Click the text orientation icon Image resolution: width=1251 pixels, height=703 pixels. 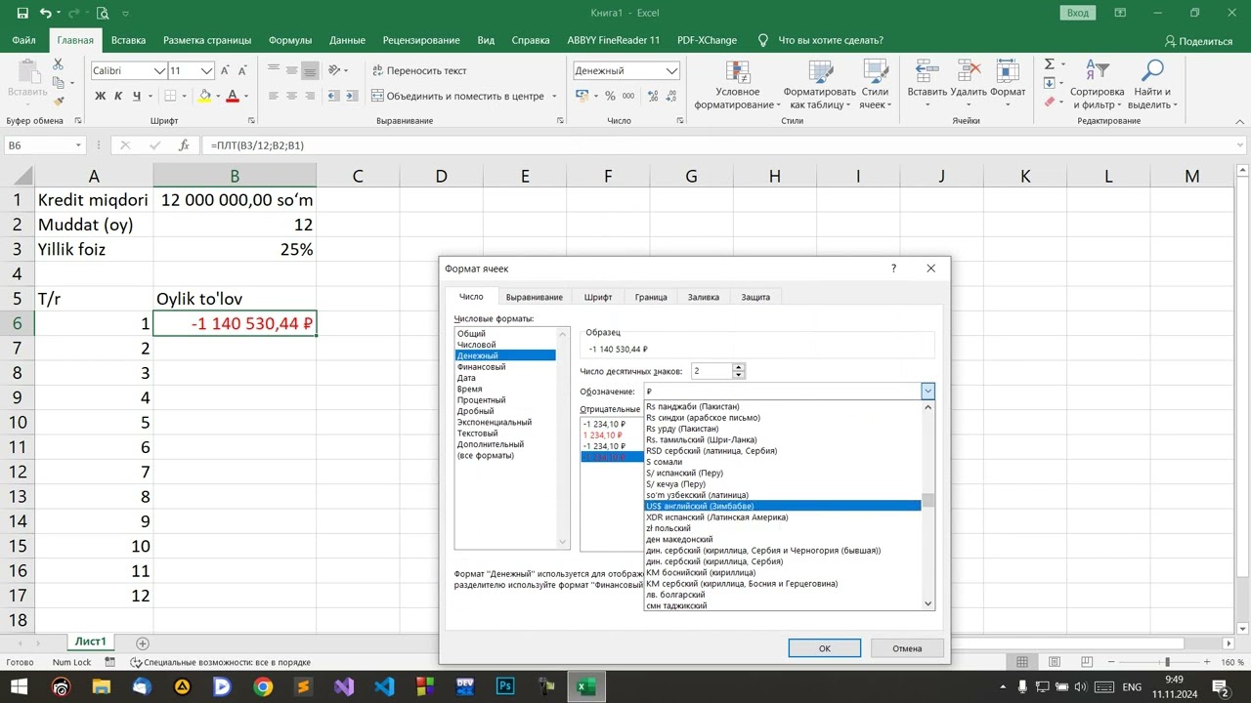tap(334, 70)
